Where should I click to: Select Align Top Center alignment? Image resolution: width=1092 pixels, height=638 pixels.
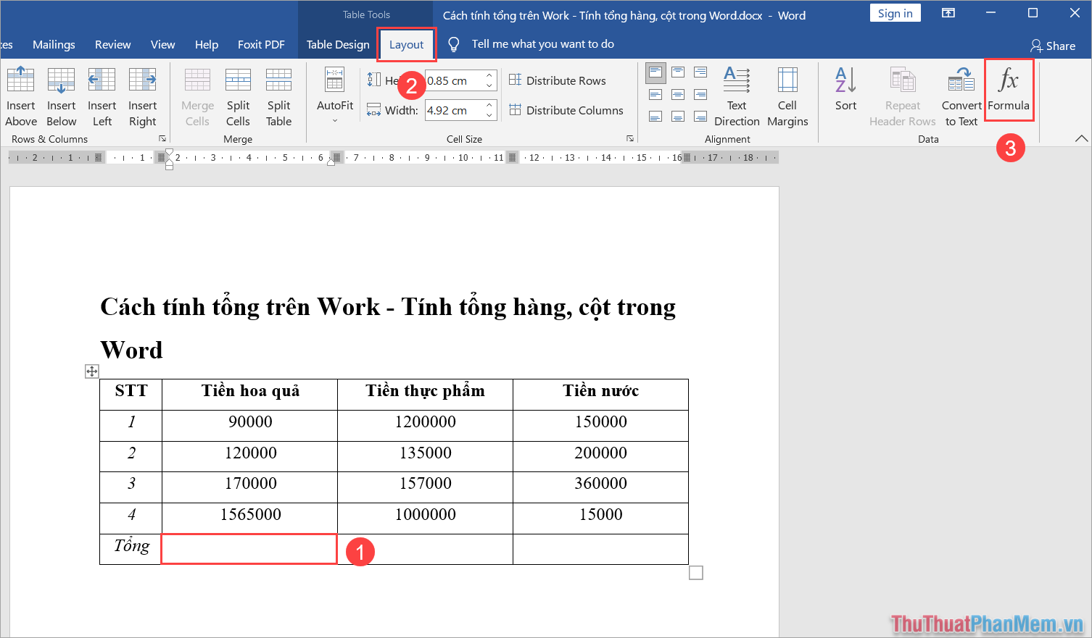(678, 72)
